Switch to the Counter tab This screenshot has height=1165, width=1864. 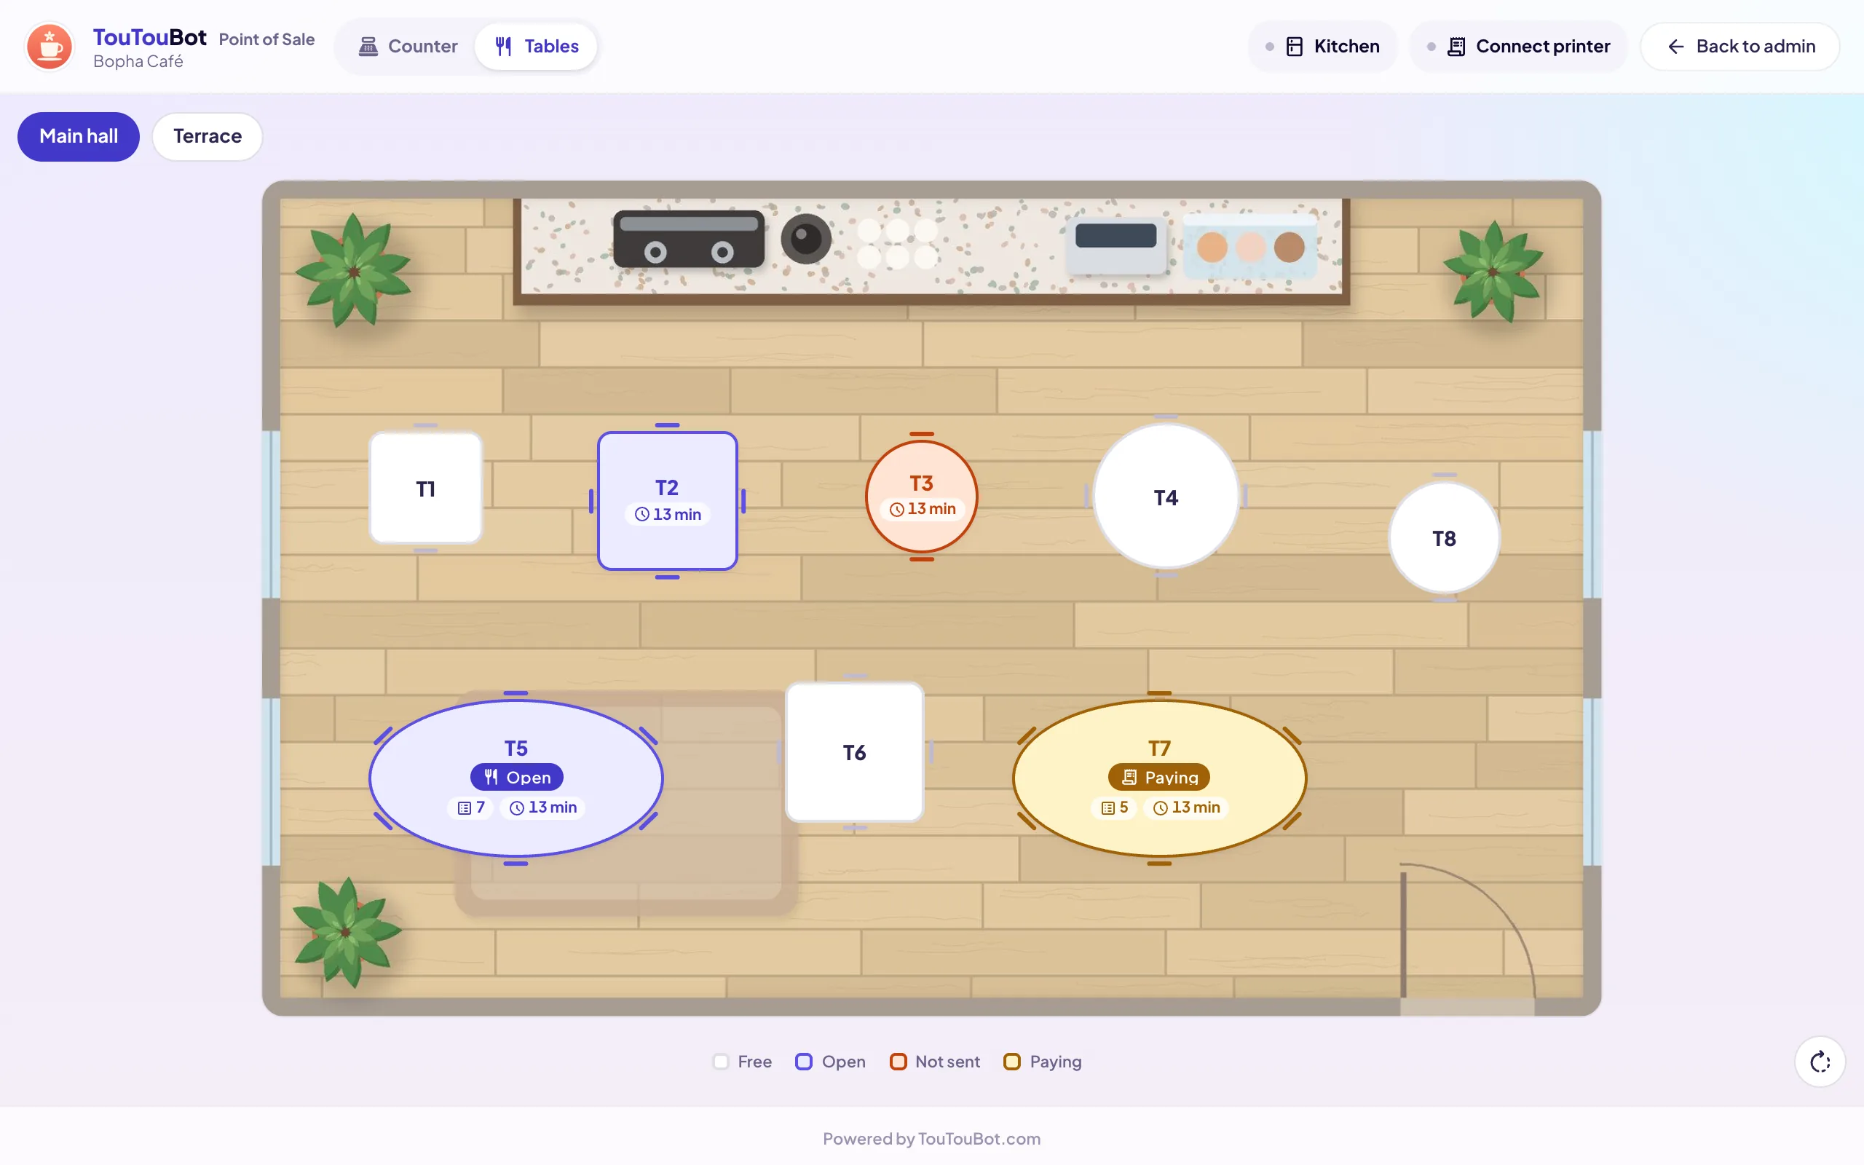(408, 46)
